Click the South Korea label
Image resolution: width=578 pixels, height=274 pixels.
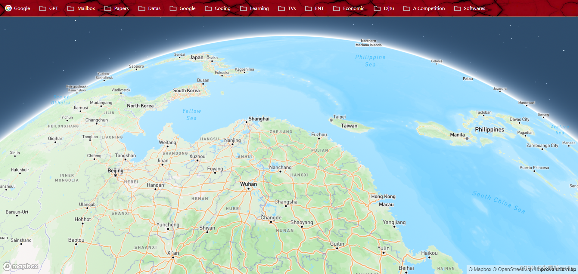coord(186,91)
